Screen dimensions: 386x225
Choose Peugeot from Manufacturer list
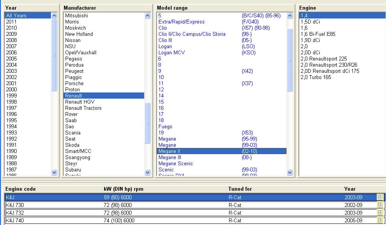(74, 71)
